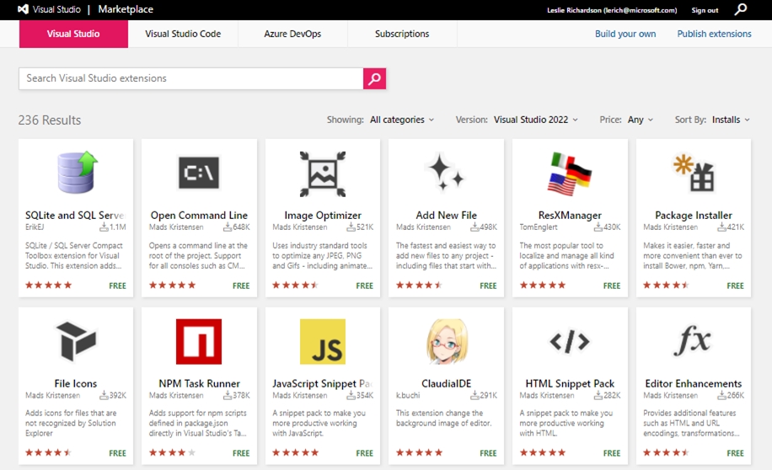Open the Publish extensions link
This screenshot has height=470, width=772.
714,34
